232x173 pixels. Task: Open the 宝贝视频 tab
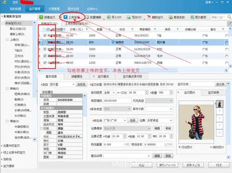pos(213,93)
